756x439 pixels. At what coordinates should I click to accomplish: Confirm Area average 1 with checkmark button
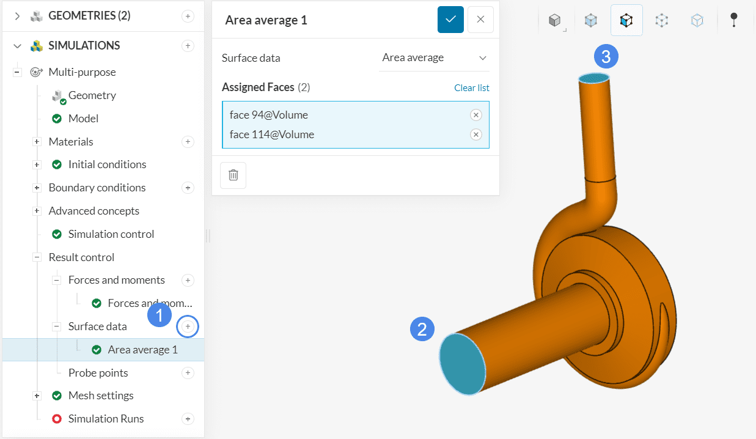450,20
